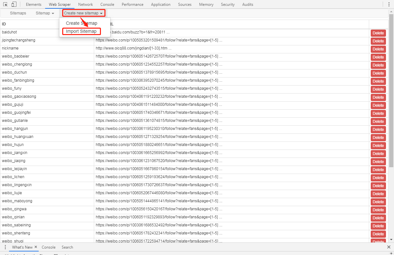The height and width of the screenshot is (255, 394).
Task: Delete the weibo_funy sitemap
Action: pos(378,89)
